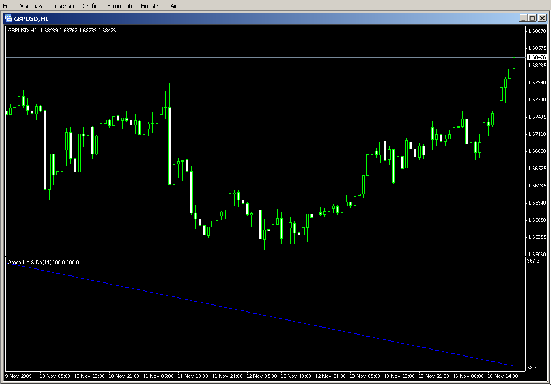This screenshot has height=385, width=551.
Task: Click the Aroon Up & Dn(14) indicator label
Action: click(x=43, y=262)
